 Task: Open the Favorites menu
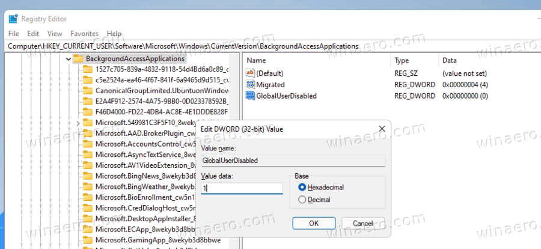[85, 34]
